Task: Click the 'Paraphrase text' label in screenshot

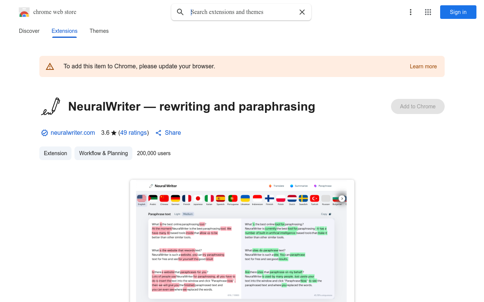Action: pos(160,214)
